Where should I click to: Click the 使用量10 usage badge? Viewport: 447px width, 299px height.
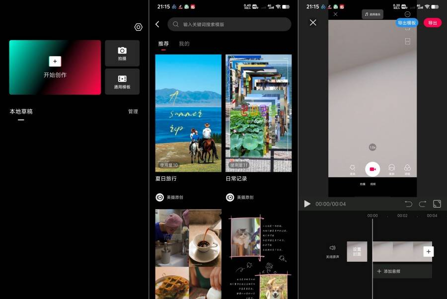(169, 165)
